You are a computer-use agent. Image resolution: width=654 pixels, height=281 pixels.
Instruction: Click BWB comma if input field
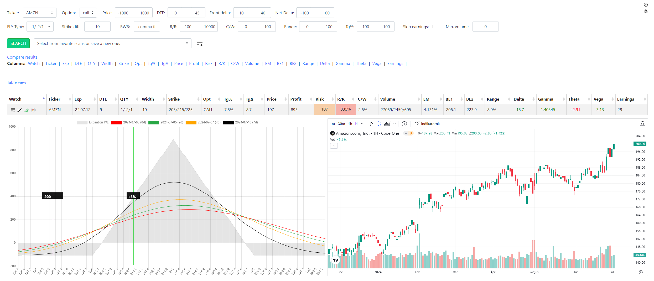147,27
